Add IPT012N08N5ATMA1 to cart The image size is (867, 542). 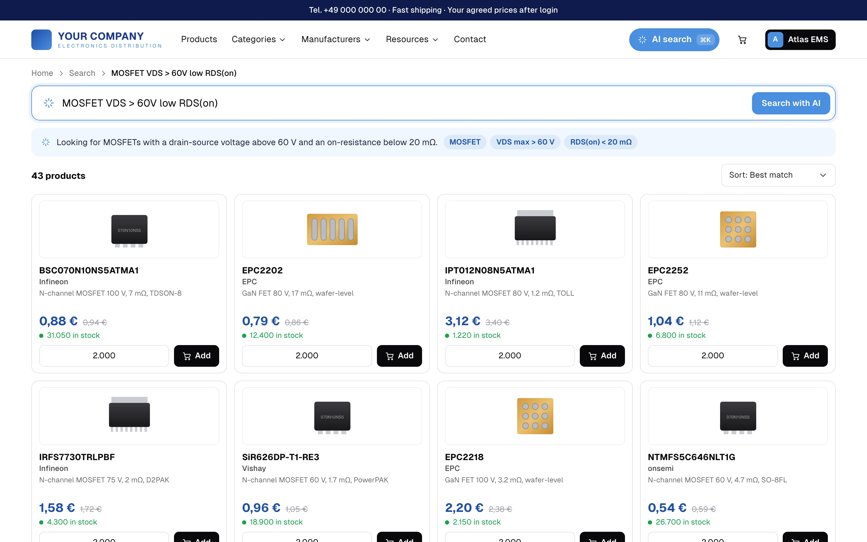pos(602,356)
